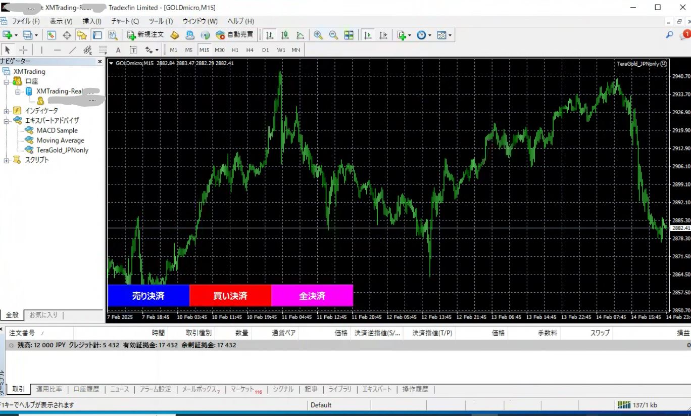Screen dimensions: 691x416
Task: Tile chart windows with grid icon
Action: [x=349, y=35]
